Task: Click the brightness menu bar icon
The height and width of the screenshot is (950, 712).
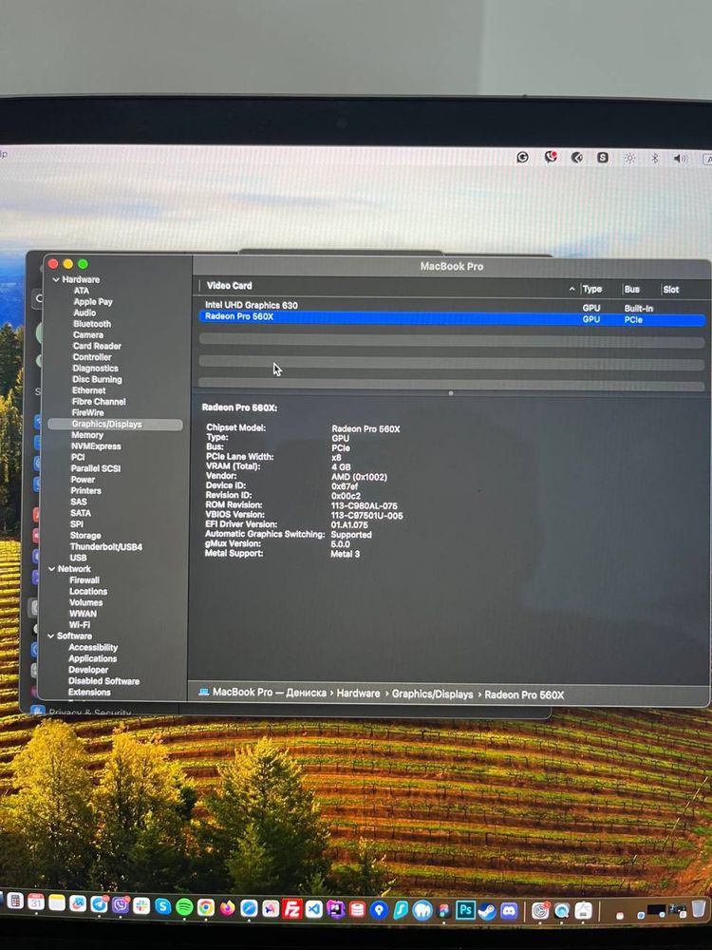Action: tap(629, 158)
